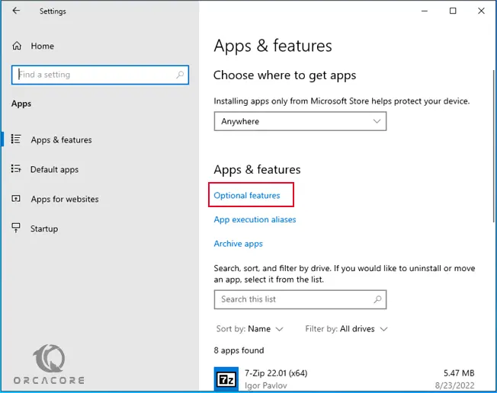The height and width of the screenshot is (393, 497).
Task: Open App execution aliases link
Action: (255, 219)
